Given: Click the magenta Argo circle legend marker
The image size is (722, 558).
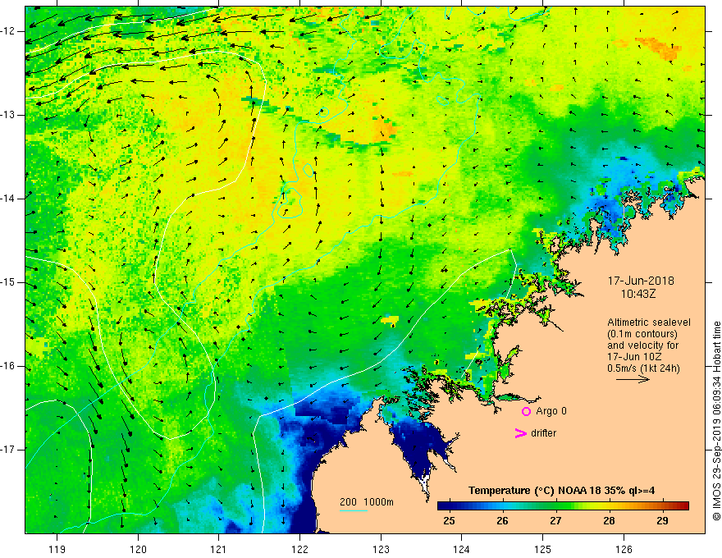Looking at the screenshot, I should point(526,411).
